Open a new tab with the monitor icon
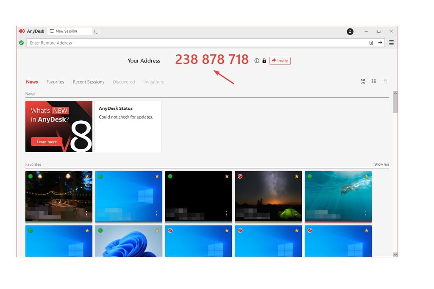Screen dimensions: 434x289 click(97, 31)
